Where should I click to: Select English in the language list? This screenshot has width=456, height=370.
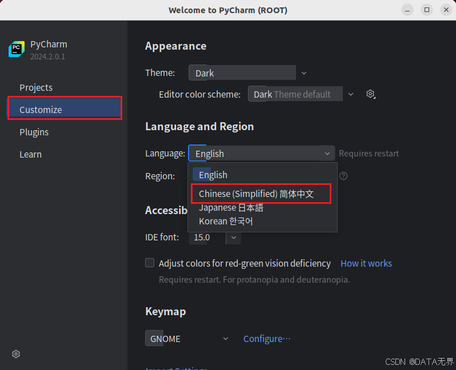point(262,175)
